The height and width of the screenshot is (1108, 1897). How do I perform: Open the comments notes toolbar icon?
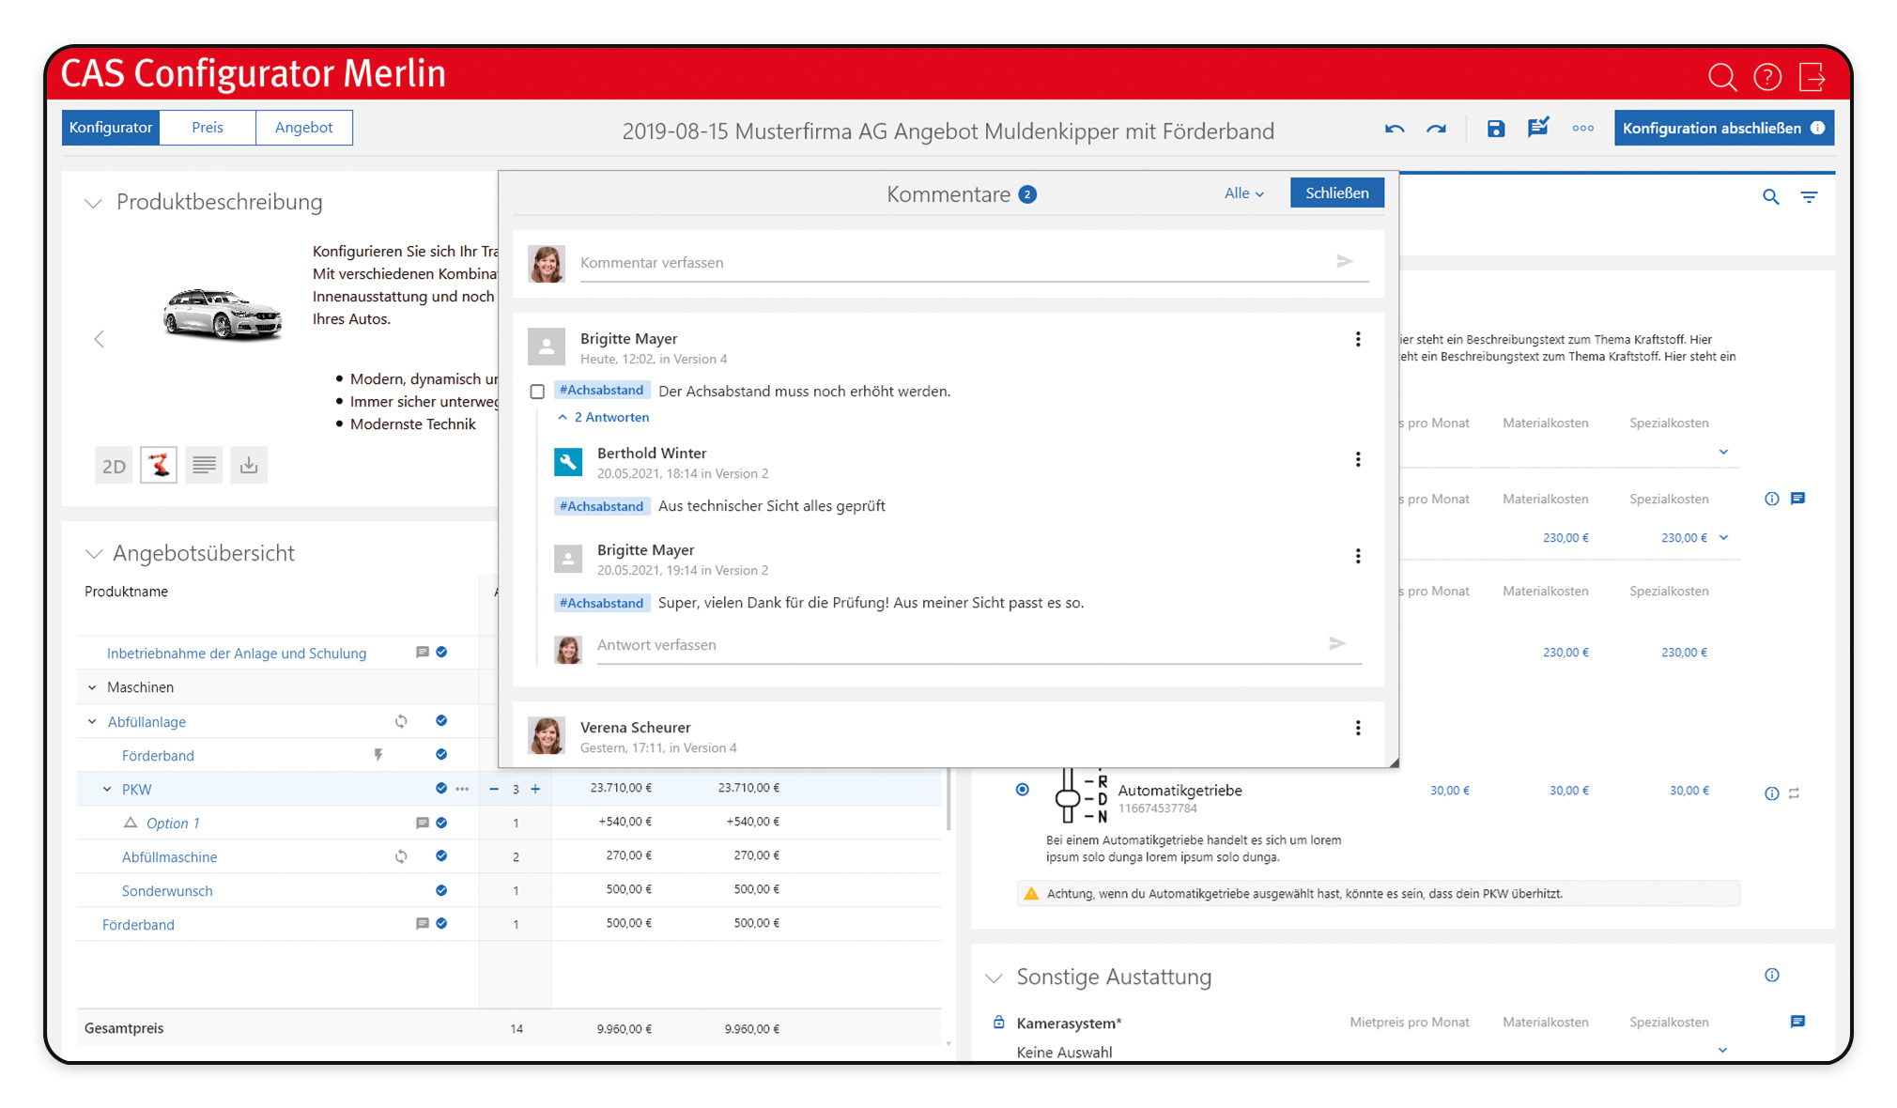click(1538, 128)
